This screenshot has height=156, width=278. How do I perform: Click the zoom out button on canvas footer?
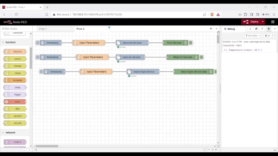(x=209, y=150)
